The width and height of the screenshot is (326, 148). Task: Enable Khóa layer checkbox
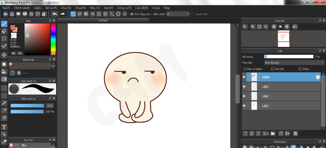click(300, 69)
